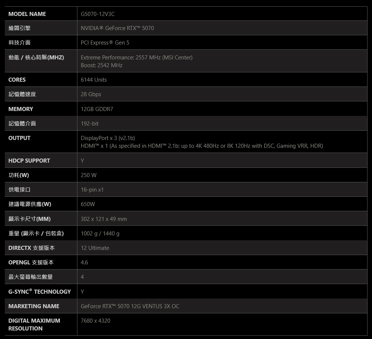Click the 16-pin x1 power connector value
Image resolution: width=372 pixels, height=339 pixels.
[x=92, y=190]
